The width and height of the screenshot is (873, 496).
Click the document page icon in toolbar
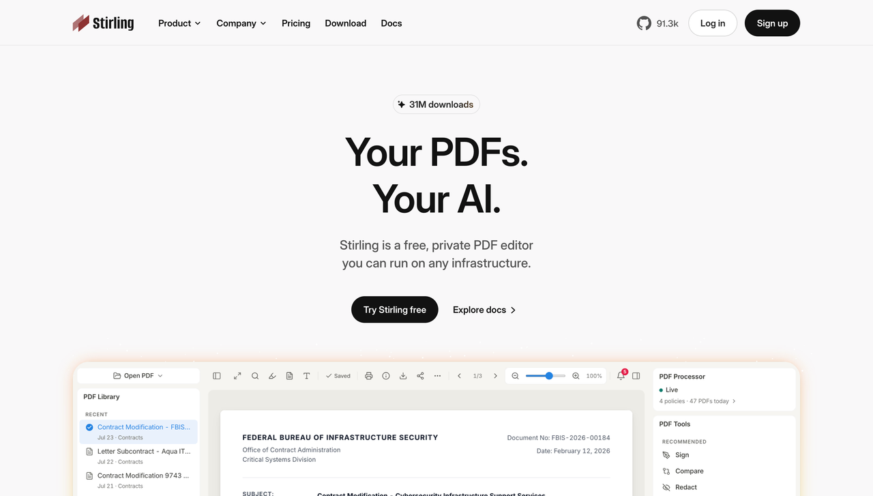289,376
